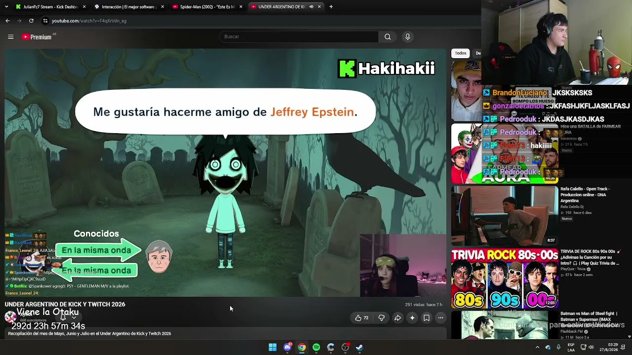Open TRIVIA DE ROCK 80s 90s 00s title
This screenshot has height=355, width=632.
coord(590,257)
